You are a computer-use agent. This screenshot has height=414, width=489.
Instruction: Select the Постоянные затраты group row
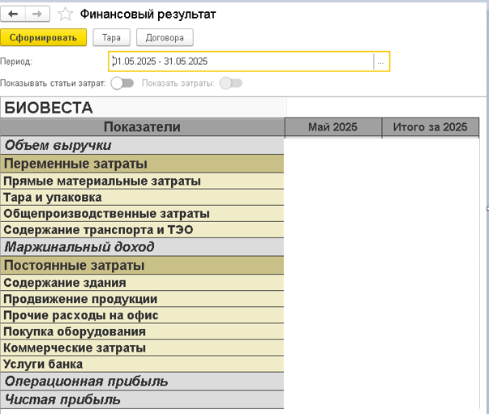[142, 265]
